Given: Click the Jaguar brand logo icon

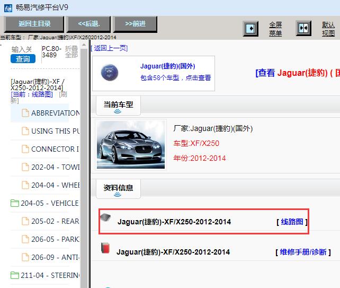Looking at the screenshot, I should coord(110,73).
